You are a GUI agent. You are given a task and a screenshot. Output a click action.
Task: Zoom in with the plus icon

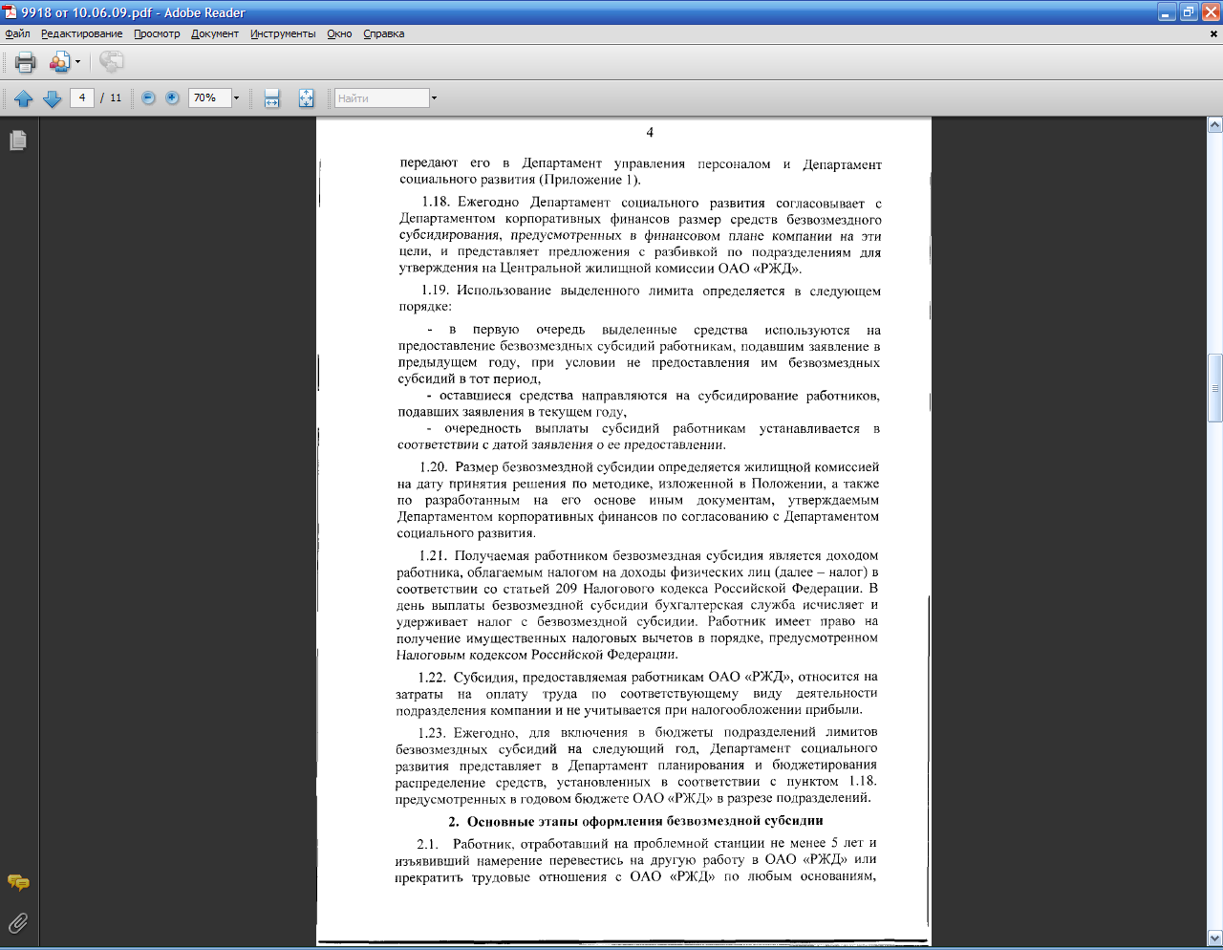172,97
